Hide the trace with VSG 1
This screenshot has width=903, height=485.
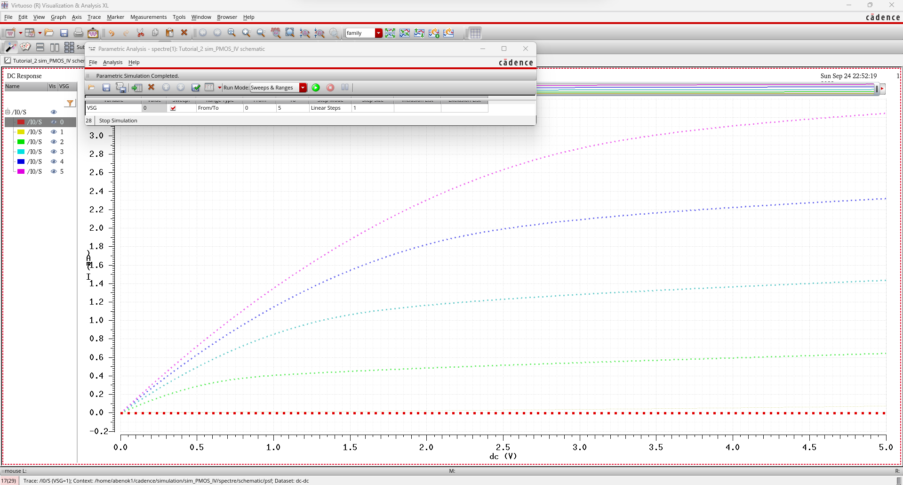[54, 132]
